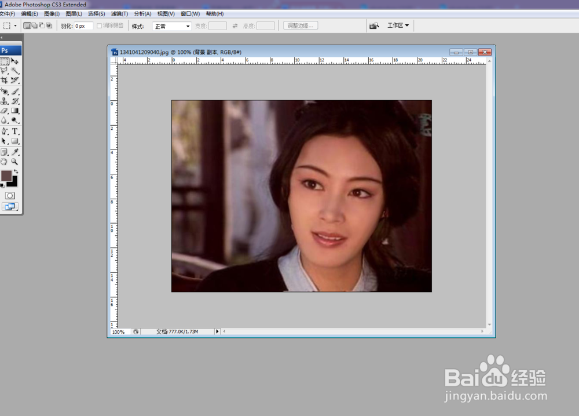Screen dimensions: 579x416
Task: Toggle Quick Mask mode
Action: [10, 196]
